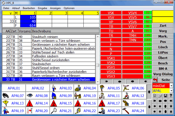Click the red back arrow icon beside Seite

155,79
